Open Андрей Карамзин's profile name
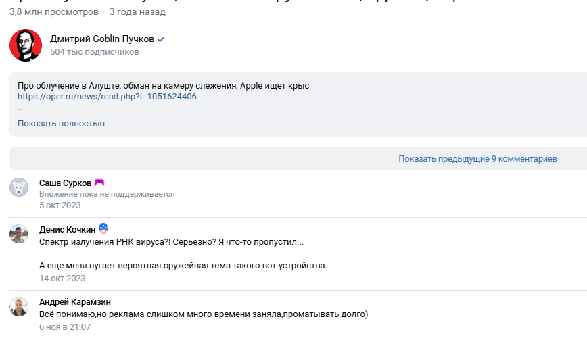The image size is (587, 363). [75, 302]
